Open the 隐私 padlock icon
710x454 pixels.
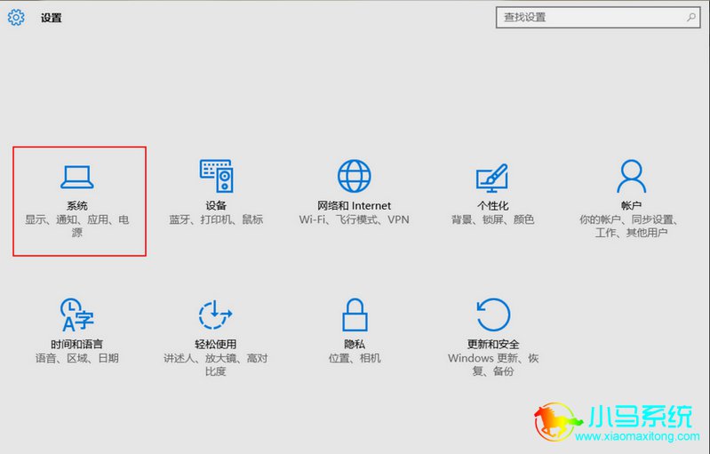tap(355, 315)
